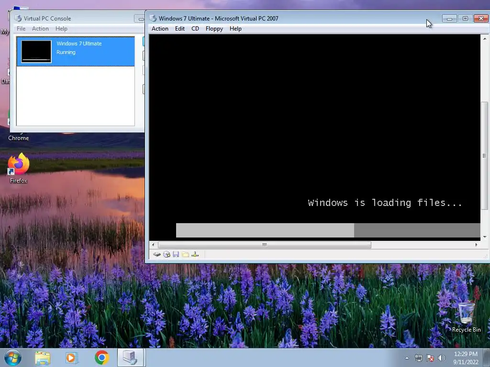Click the left arrow of VM horizontal scrollbar
Screen dimensions: 490x367
pyautogui.click(x=153, y=245)
